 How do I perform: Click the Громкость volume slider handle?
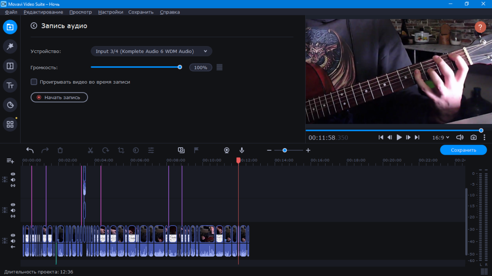point(180,67)
